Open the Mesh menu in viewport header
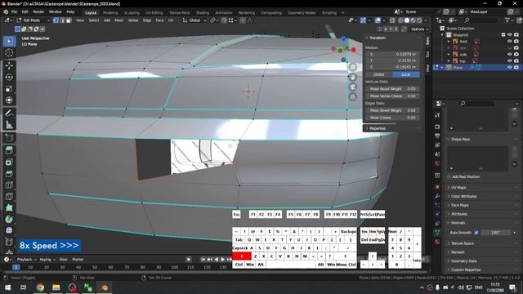The height and width of the screenshot is (294, 523). (x=119, y=20)
